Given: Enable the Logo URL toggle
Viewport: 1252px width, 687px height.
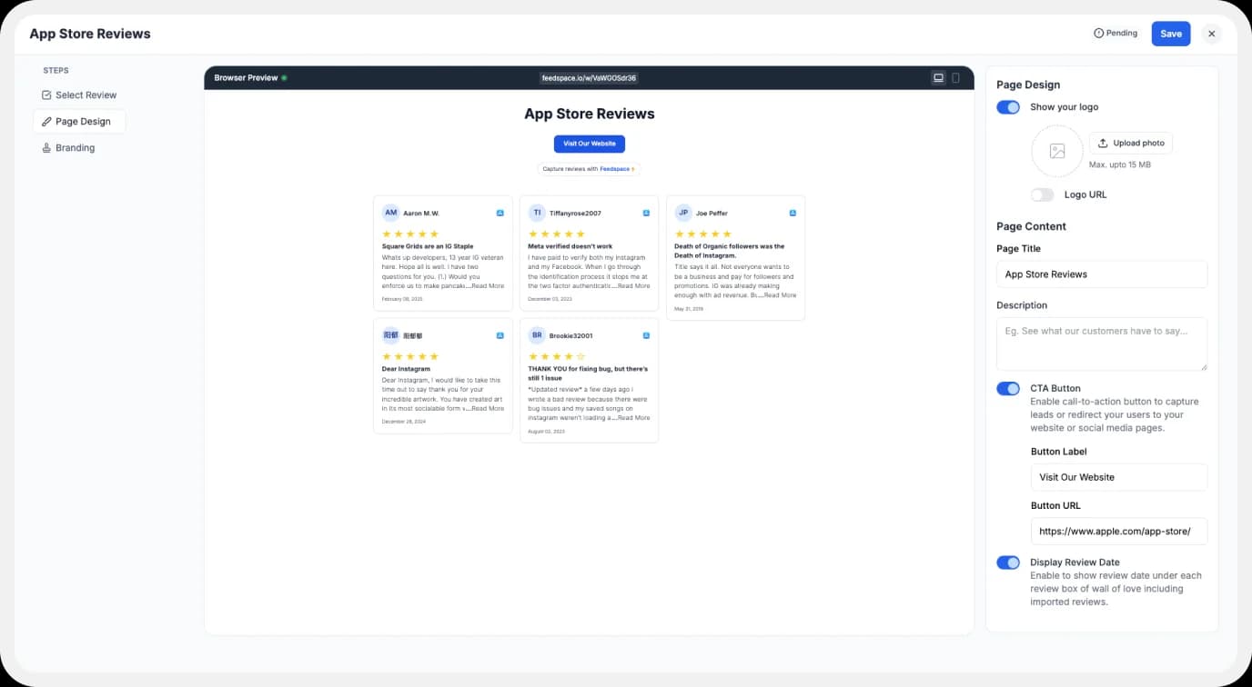Looking at the screenshot, I should pos(1042,194).
